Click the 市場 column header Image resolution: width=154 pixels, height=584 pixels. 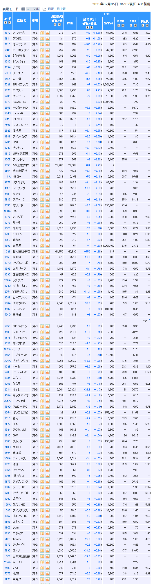click(35, 21)
